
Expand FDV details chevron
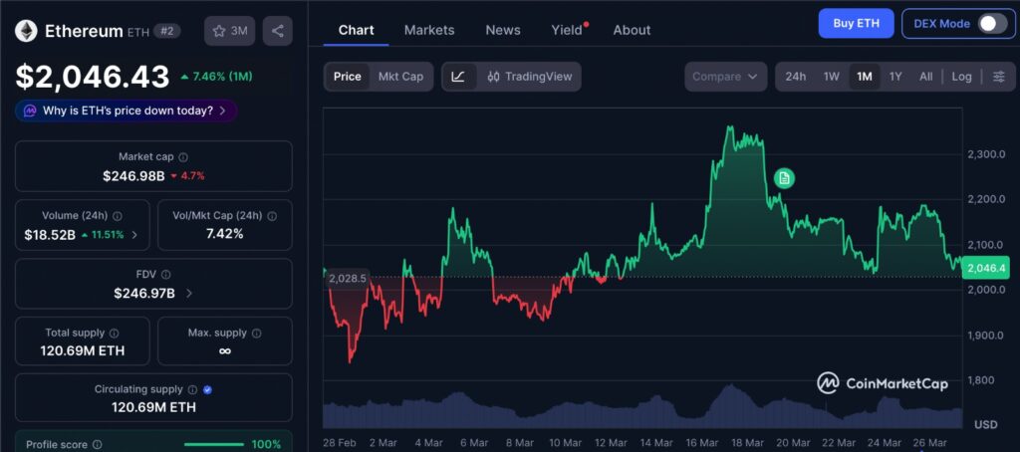click(189, 294)
